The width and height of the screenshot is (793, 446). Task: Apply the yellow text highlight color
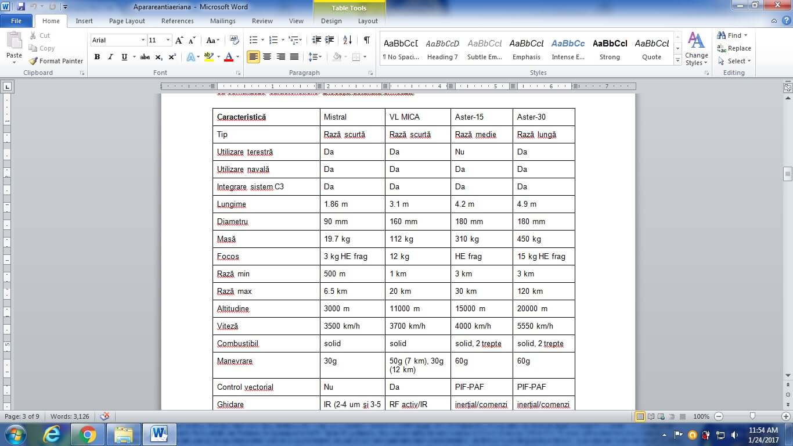click(208, 57)
